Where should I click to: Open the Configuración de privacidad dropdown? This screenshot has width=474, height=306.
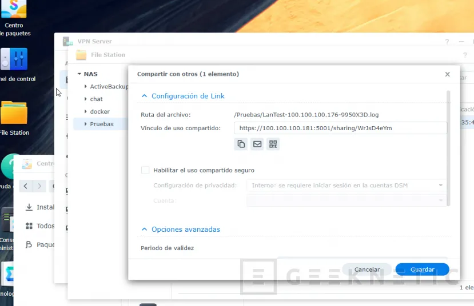pyautogui.click(x=345, y=185)
